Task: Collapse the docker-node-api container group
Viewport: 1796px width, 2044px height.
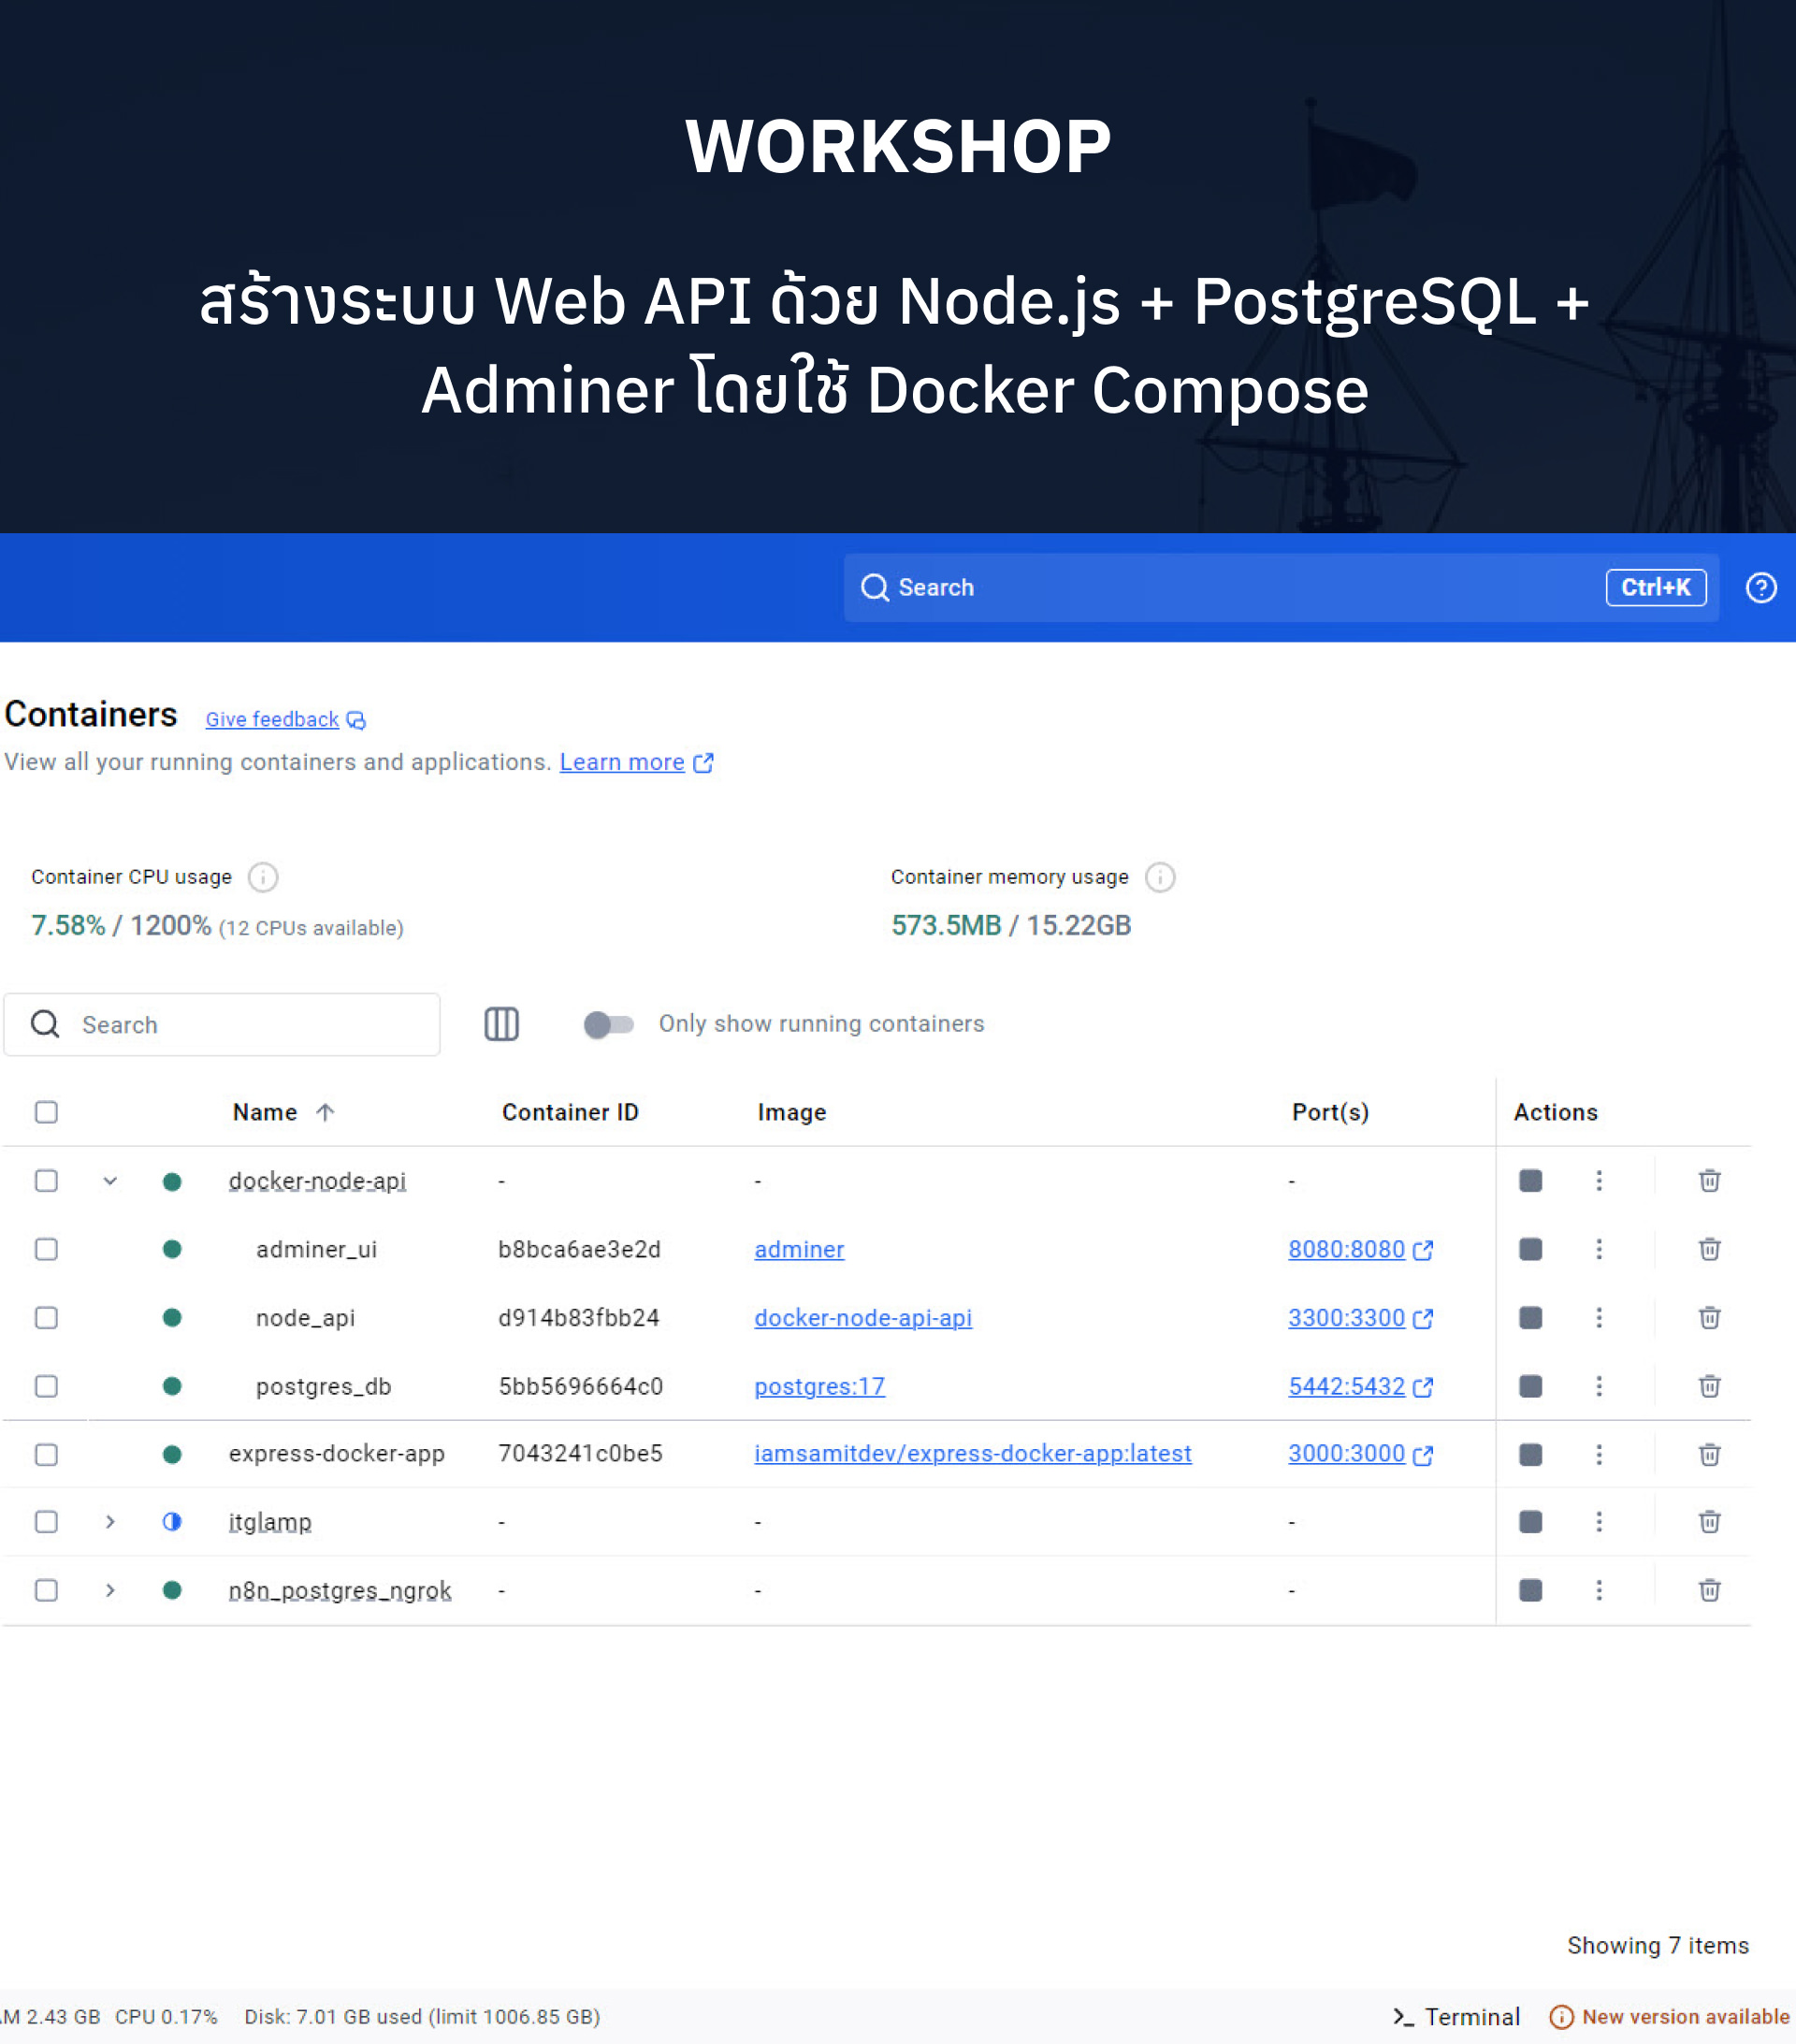Action: coord(109,1180)
